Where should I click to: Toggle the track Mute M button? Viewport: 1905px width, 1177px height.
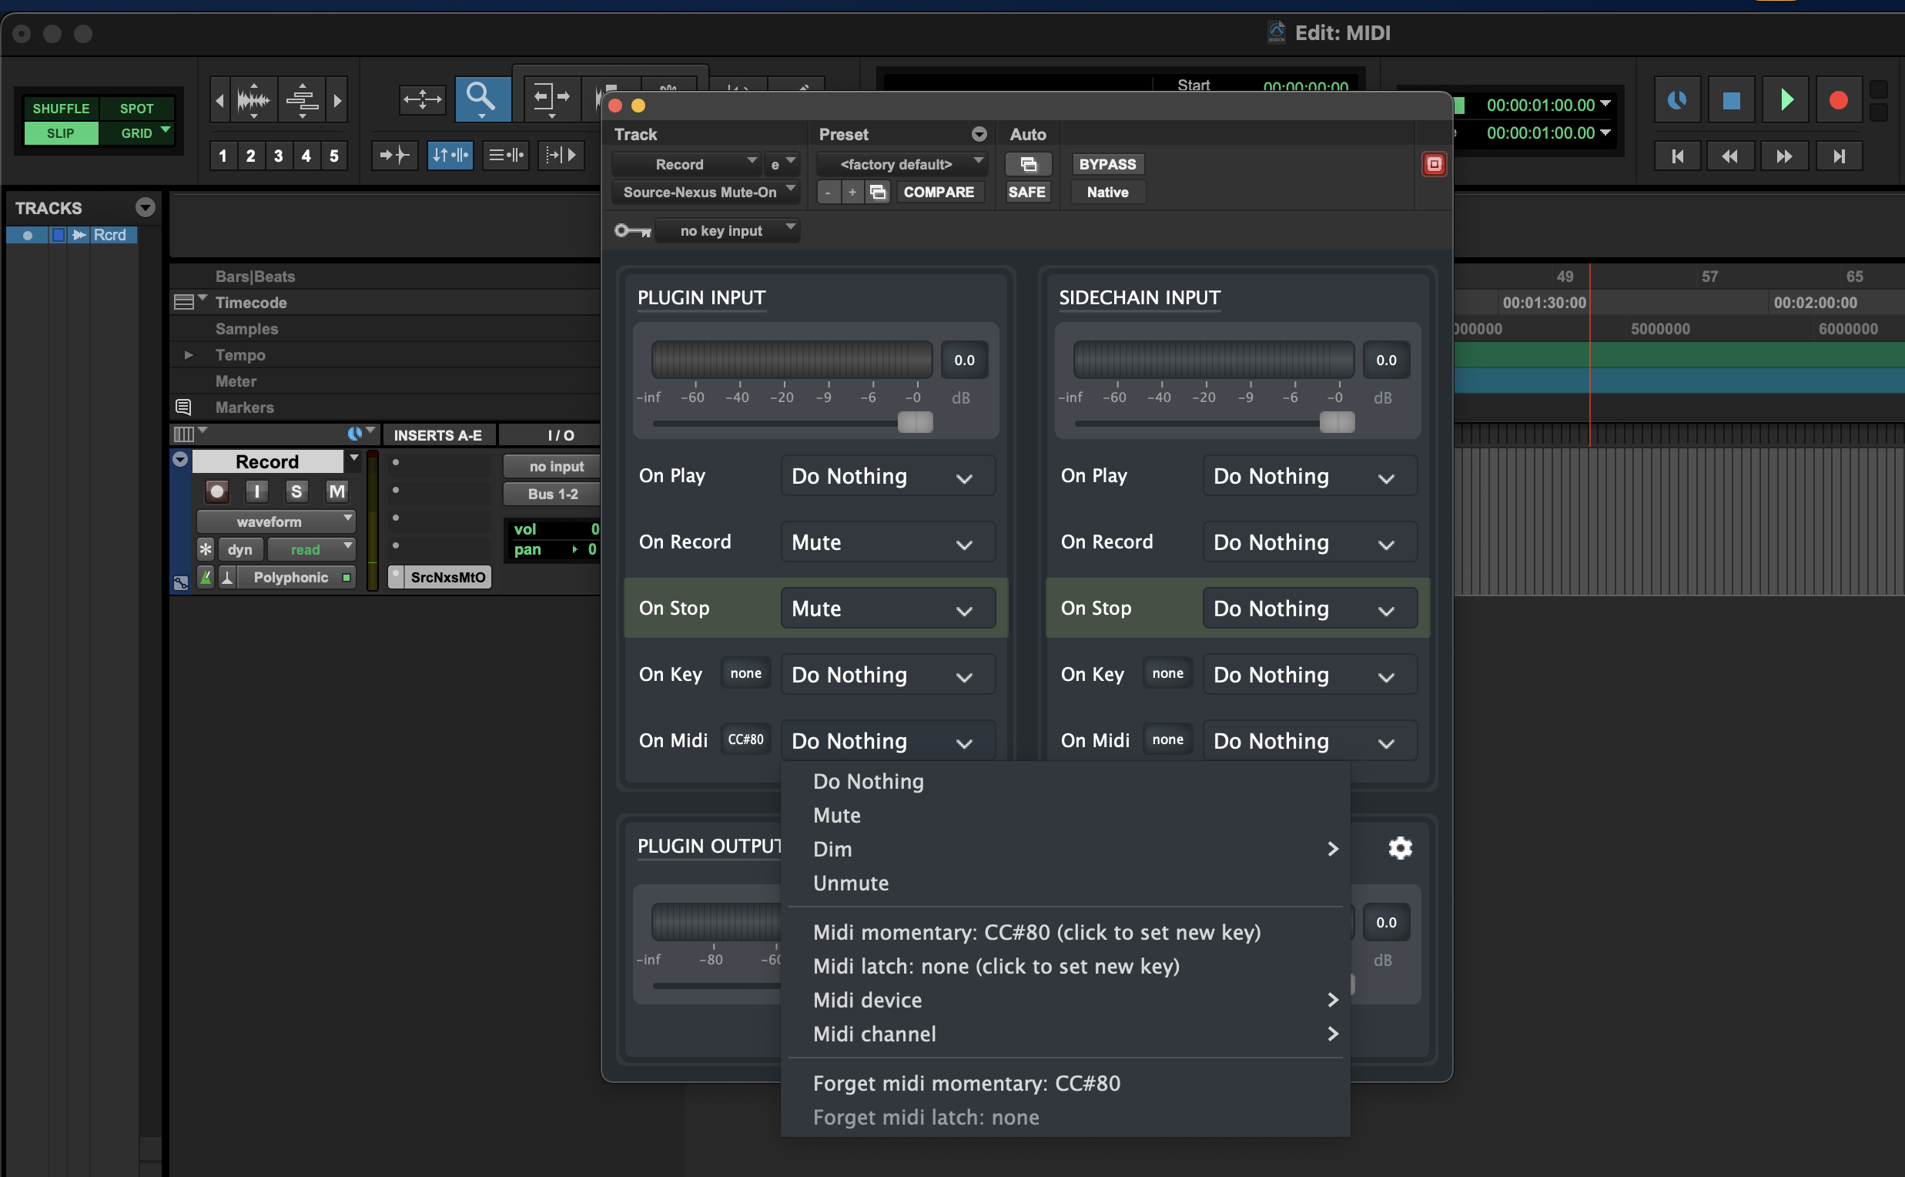[x=336, y=491]
